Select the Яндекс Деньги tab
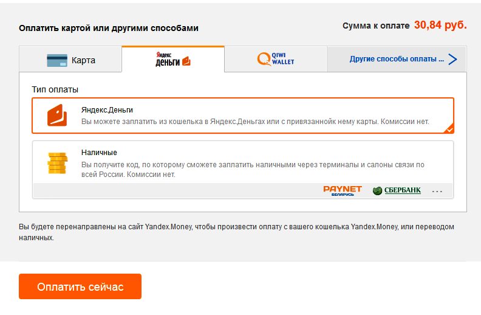 click(x=173, y=59)
